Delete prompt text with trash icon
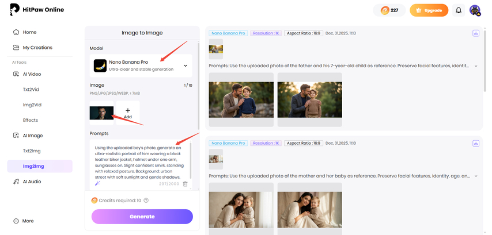This screenshot has height=235, width=492. (x=185, y=183)
